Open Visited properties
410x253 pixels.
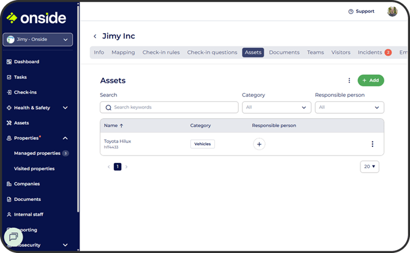click(34, 168)
